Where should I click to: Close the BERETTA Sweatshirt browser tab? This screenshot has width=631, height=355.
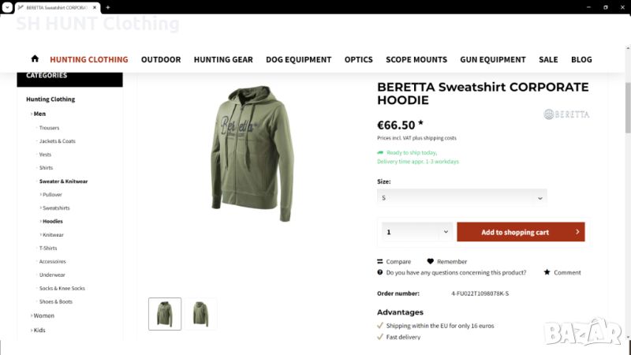pos(95,7)
